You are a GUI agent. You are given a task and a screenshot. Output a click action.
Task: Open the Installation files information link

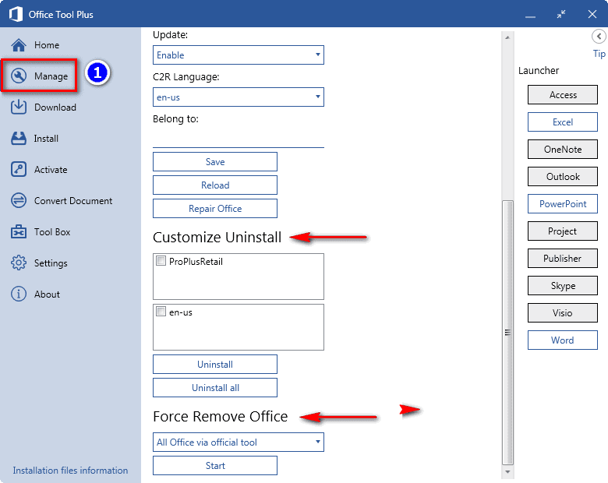pos(70,471)
